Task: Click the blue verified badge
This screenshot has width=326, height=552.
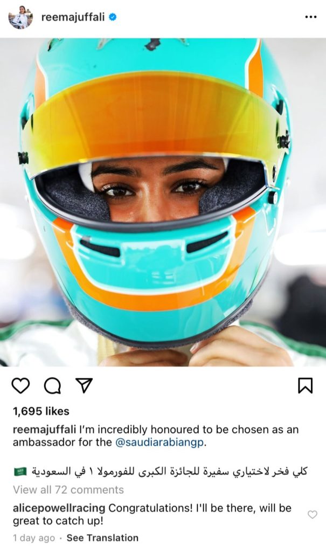Action: pos(113,17)
